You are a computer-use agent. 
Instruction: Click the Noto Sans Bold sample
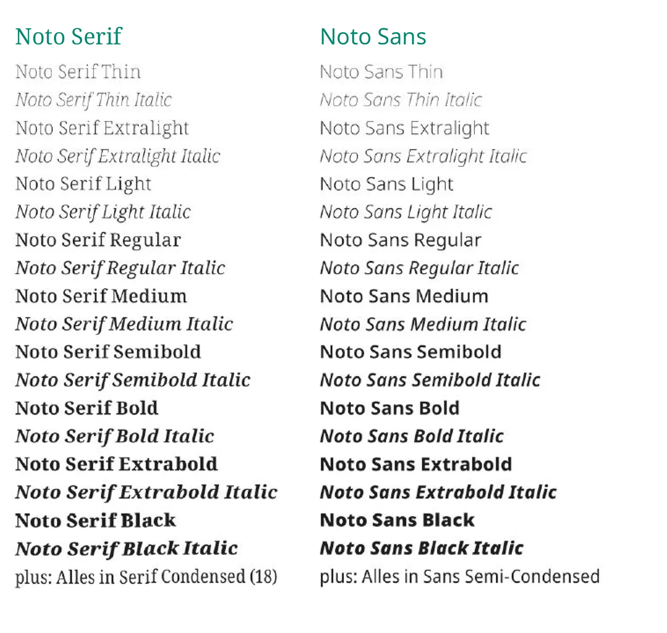(x=390, y=408)
